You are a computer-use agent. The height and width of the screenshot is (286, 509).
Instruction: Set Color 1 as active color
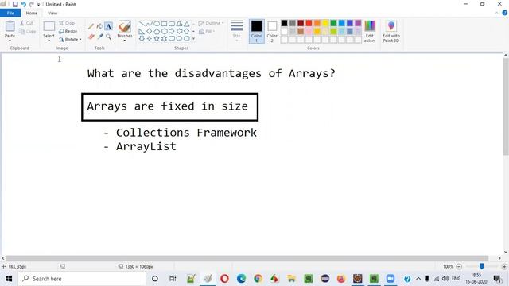point(256,31)
